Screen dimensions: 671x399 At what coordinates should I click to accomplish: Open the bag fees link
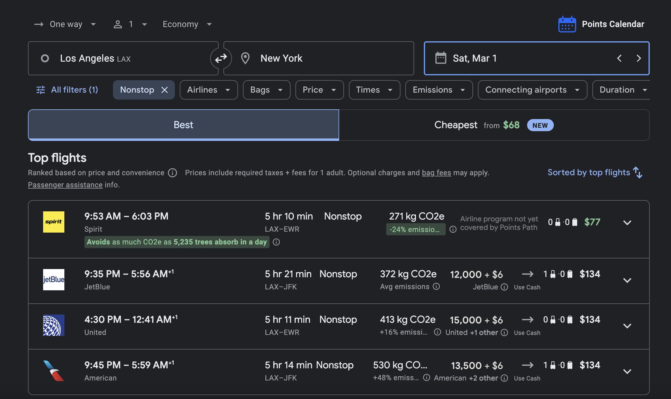(x=436, y=173)
